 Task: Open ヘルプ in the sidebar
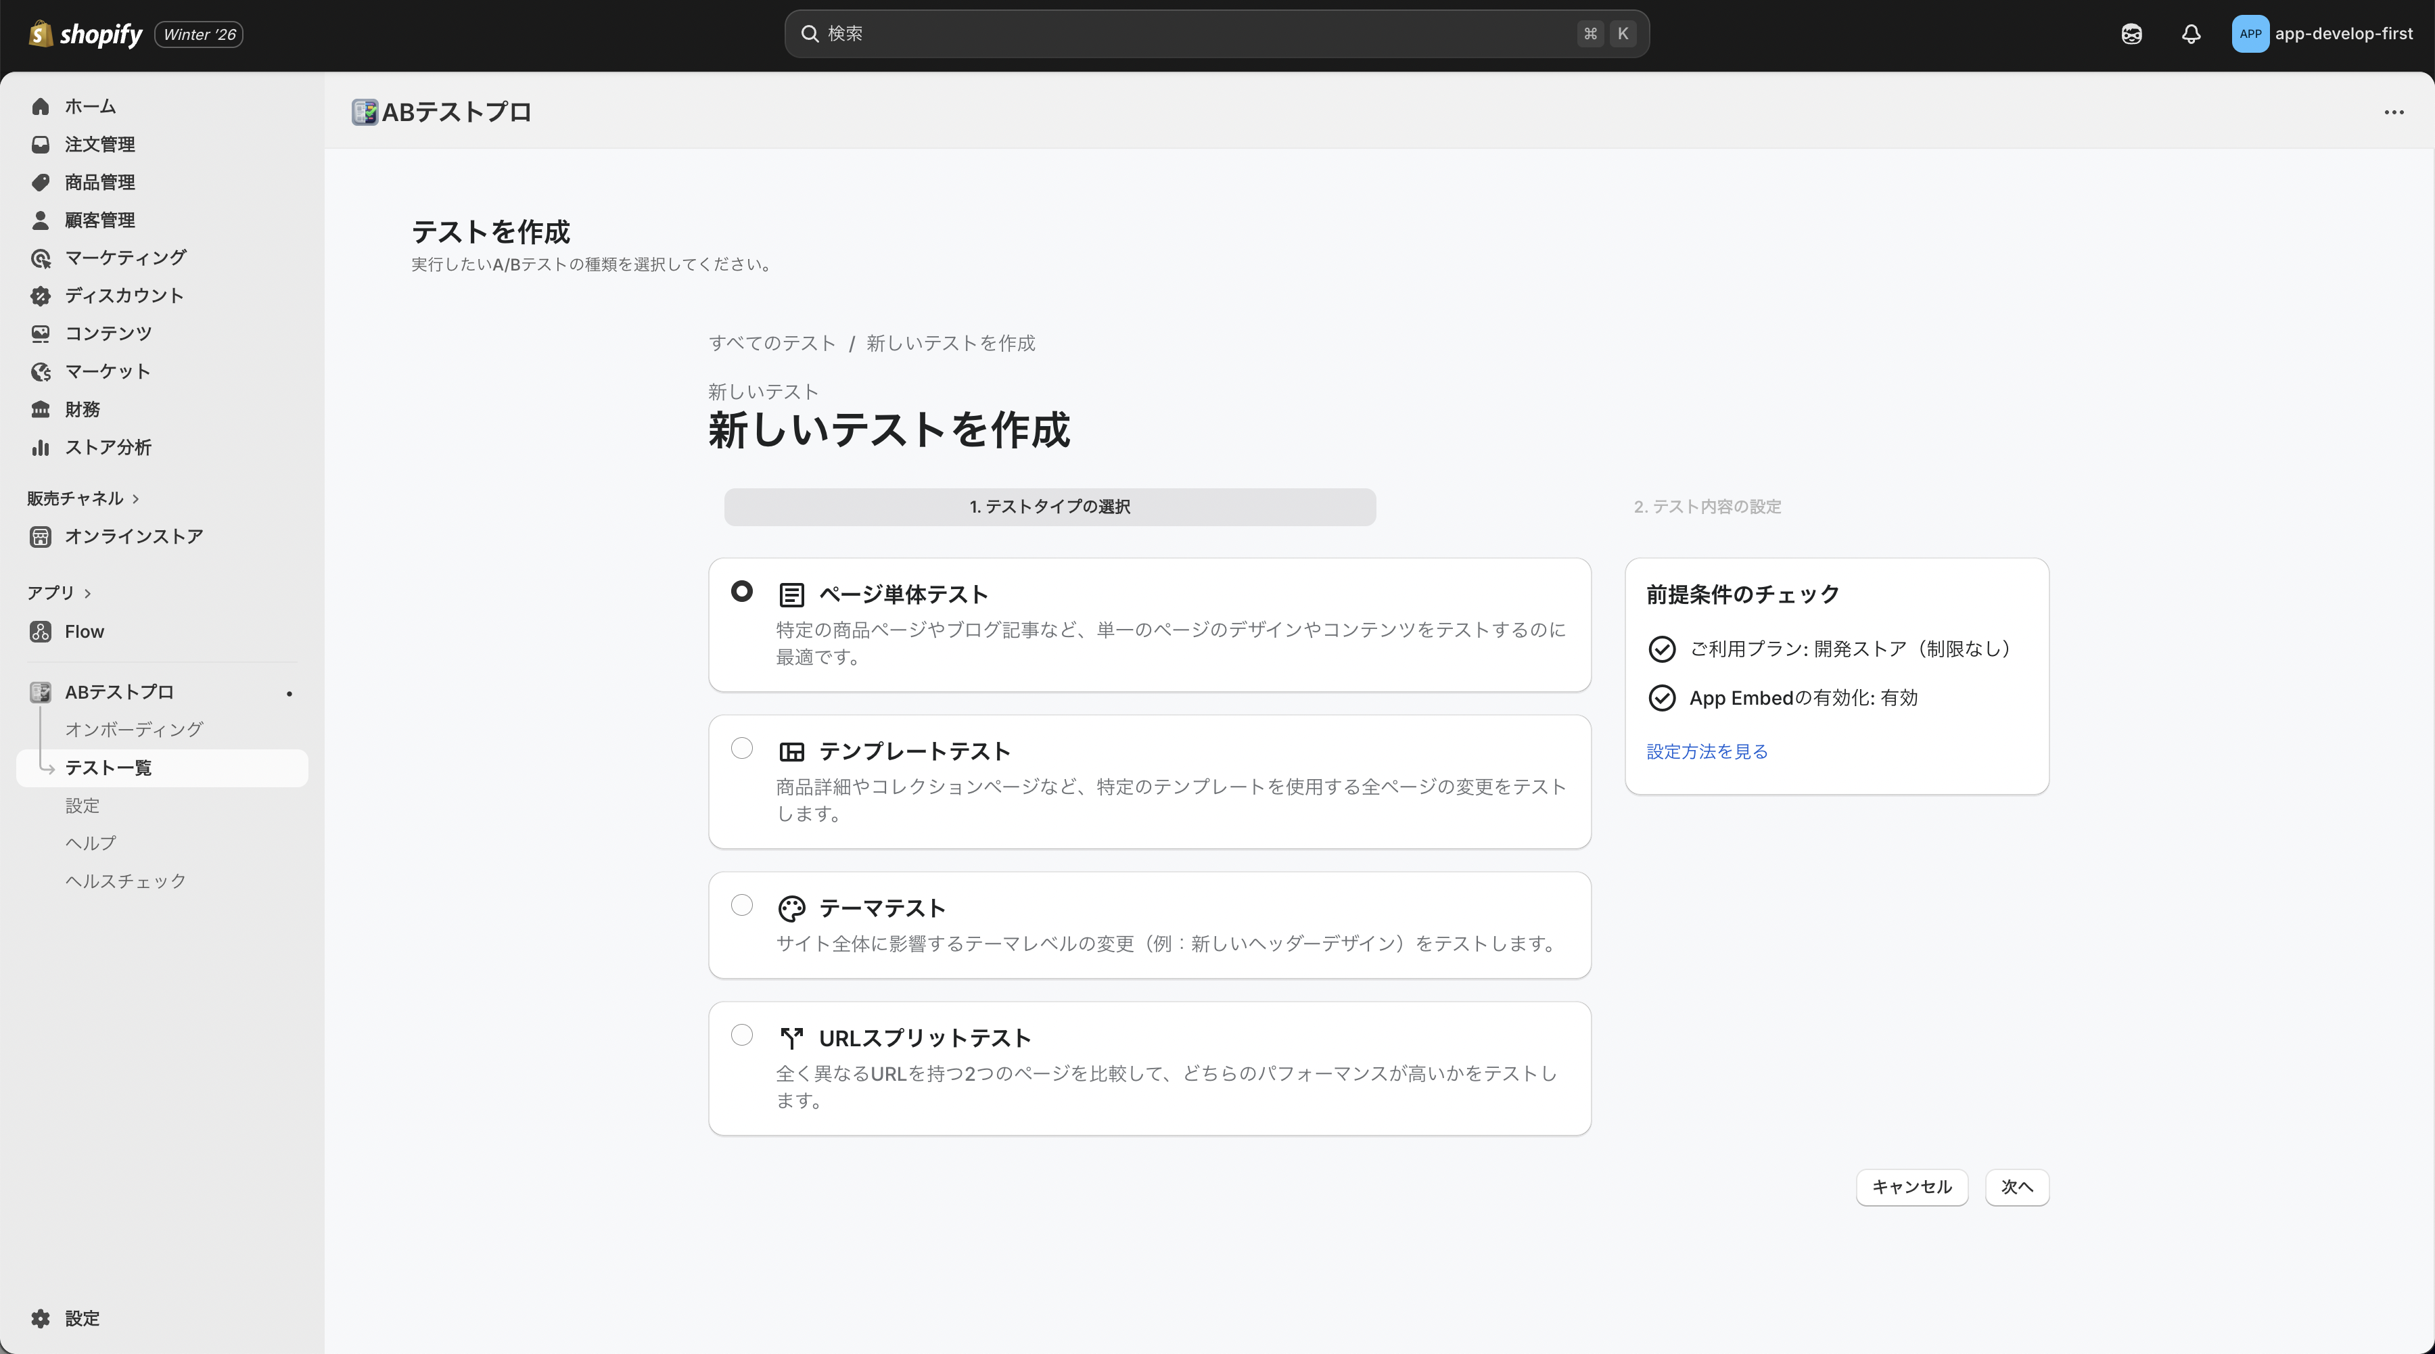(91, 843)
